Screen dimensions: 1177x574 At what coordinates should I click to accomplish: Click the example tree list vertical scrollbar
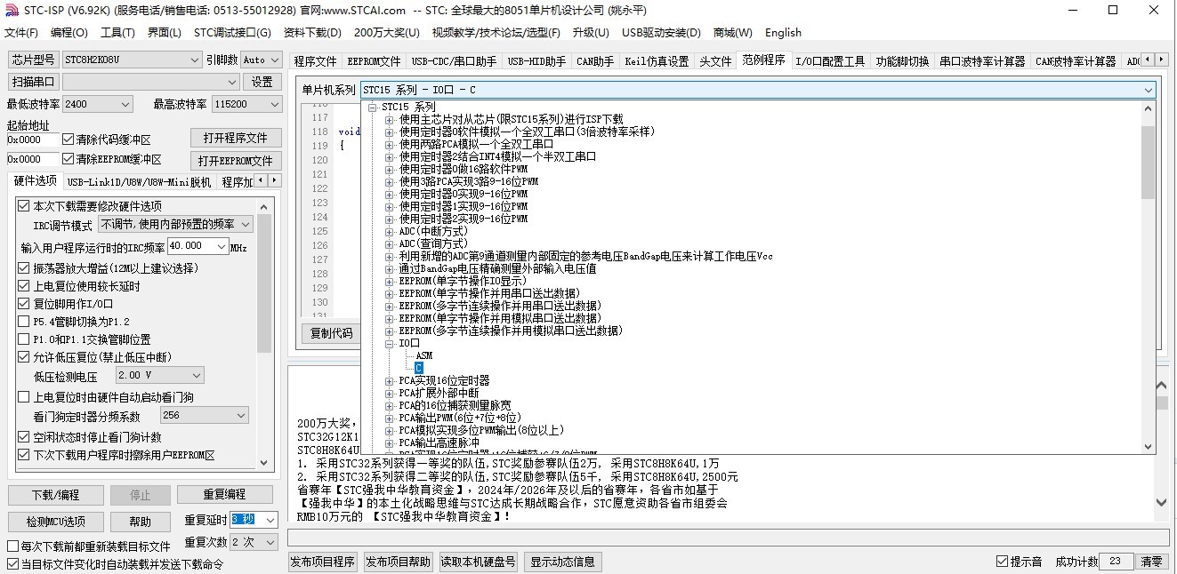coord(1148,276)
